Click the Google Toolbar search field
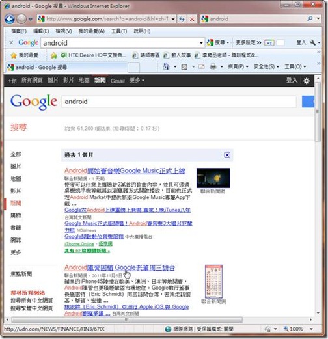The image size is (328, 339). pyautogui.click(x=120, y=43)
